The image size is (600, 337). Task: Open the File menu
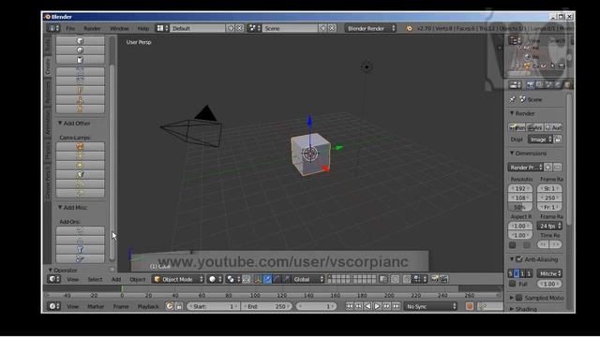(x=70, y=28)
